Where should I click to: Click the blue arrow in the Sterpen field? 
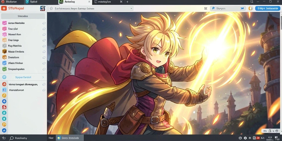242,8
